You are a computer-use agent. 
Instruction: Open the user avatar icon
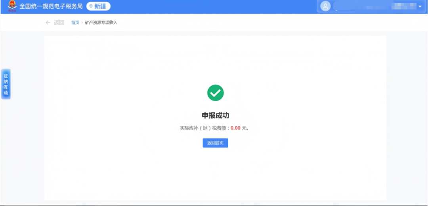click(325, 7)
